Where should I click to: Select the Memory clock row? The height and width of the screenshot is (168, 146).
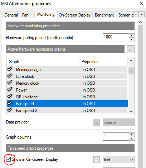pyautogui.click(x=67, y=83)
